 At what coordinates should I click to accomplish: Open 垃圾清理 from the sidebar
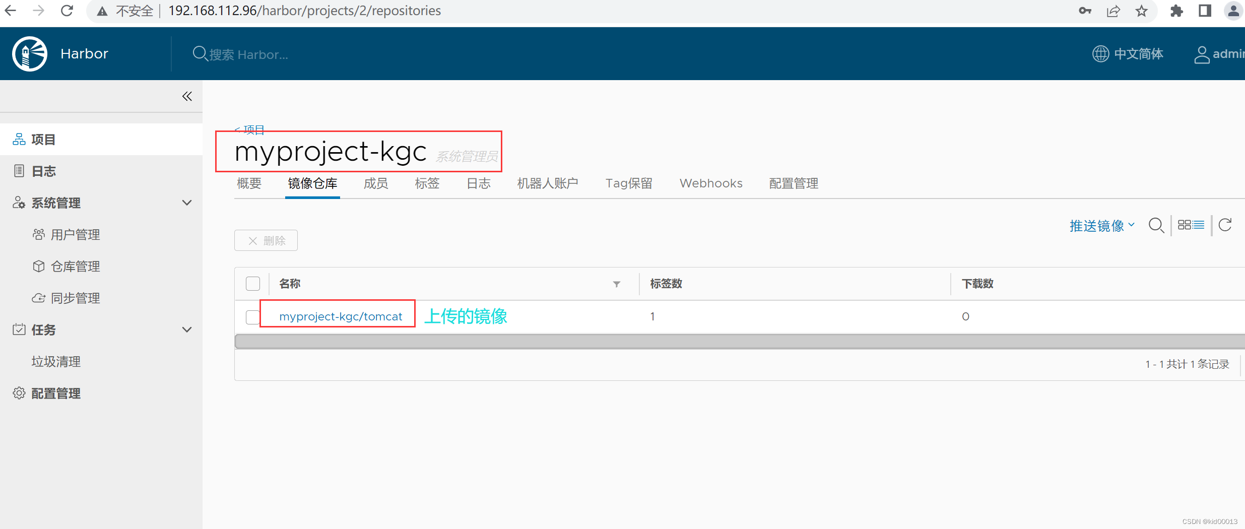[x=55, y=361]
